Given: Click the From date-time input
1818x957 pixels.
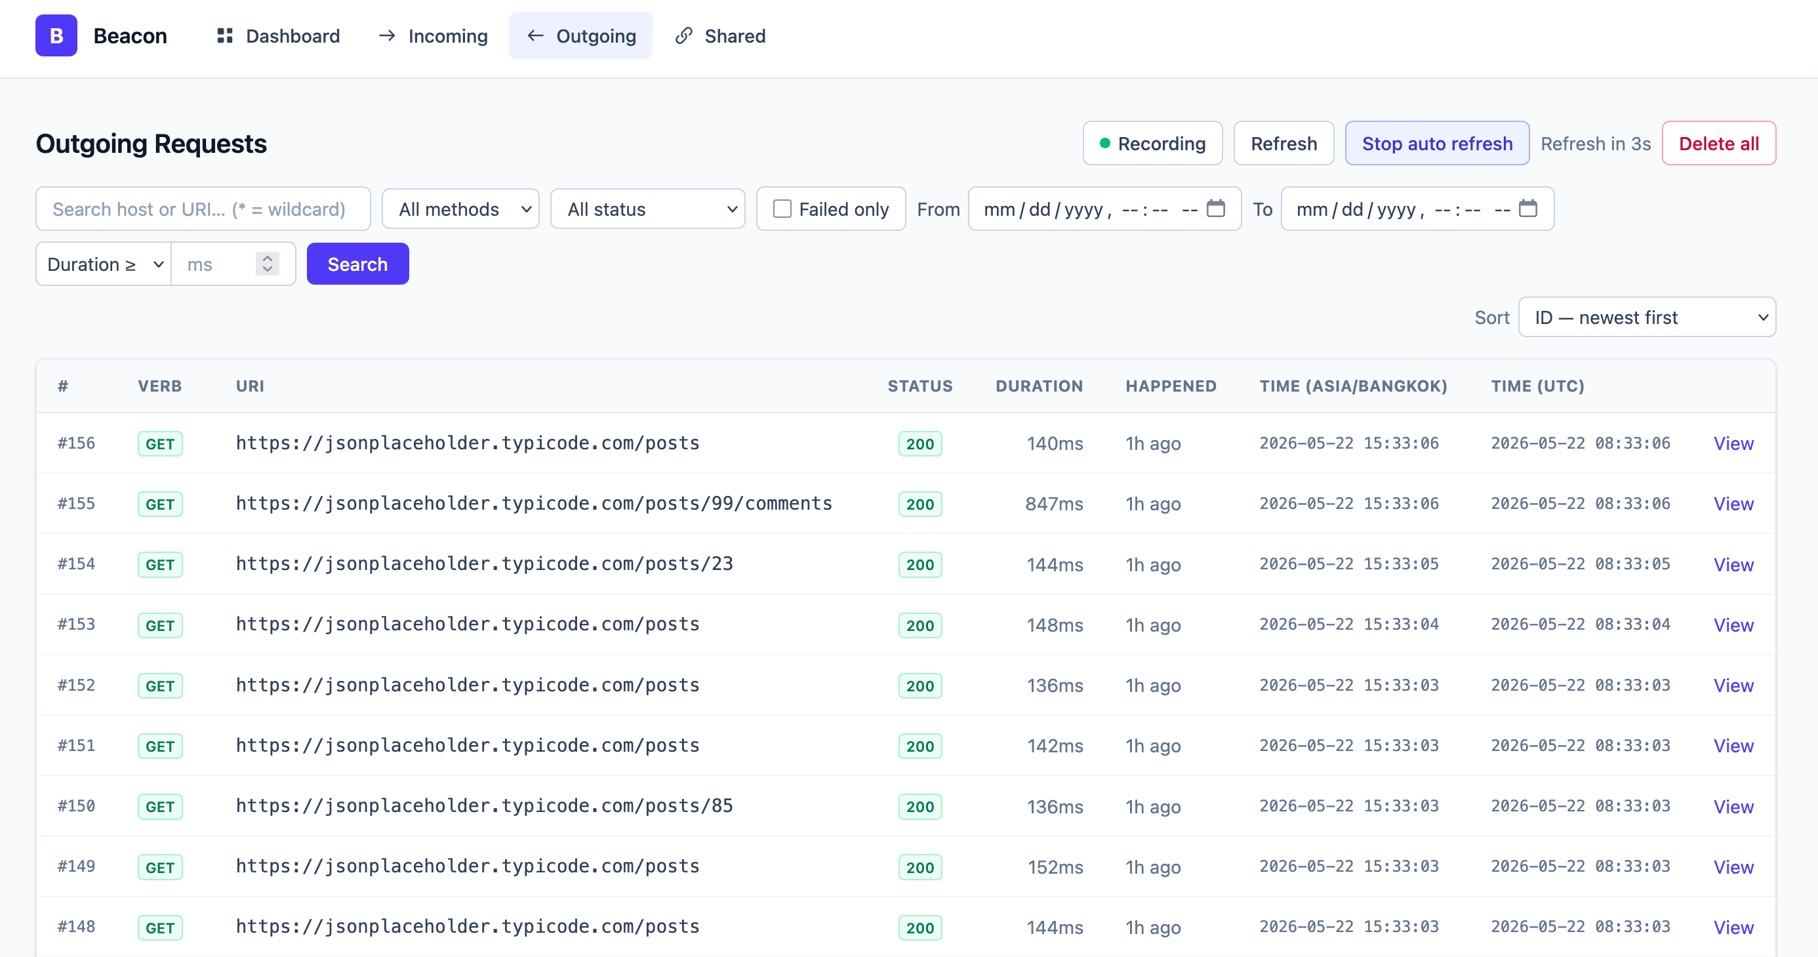Looking at the screenshot, I should [x=1104, y=209].
